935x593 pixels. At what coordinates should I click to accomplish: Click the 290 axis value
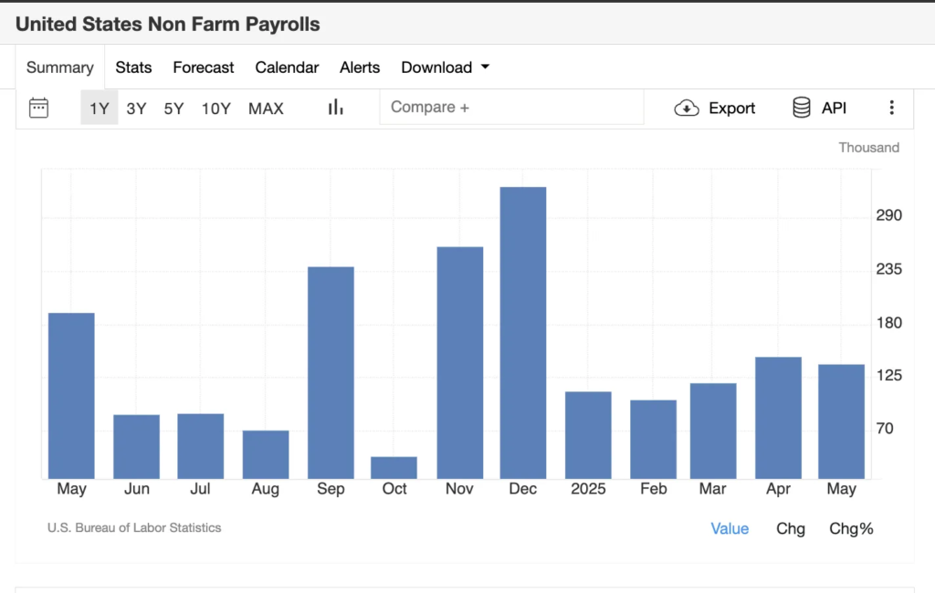point(888,215)
